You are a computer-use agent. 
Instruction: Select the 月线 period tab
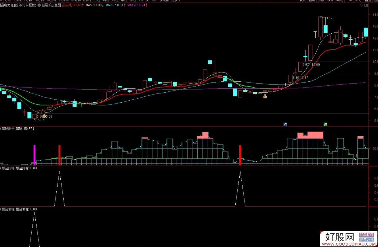click(x=115, y=1)
